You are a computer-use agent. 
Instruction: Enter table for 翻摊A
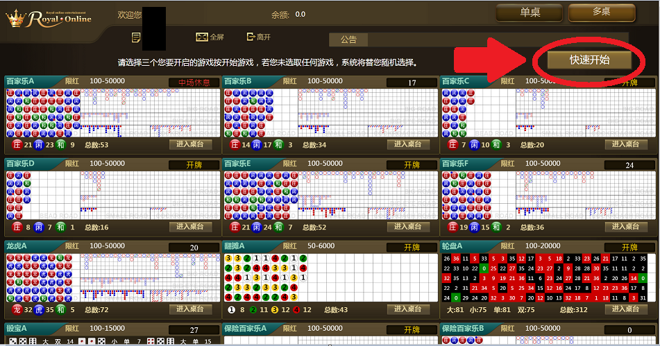tap(409, 309)
